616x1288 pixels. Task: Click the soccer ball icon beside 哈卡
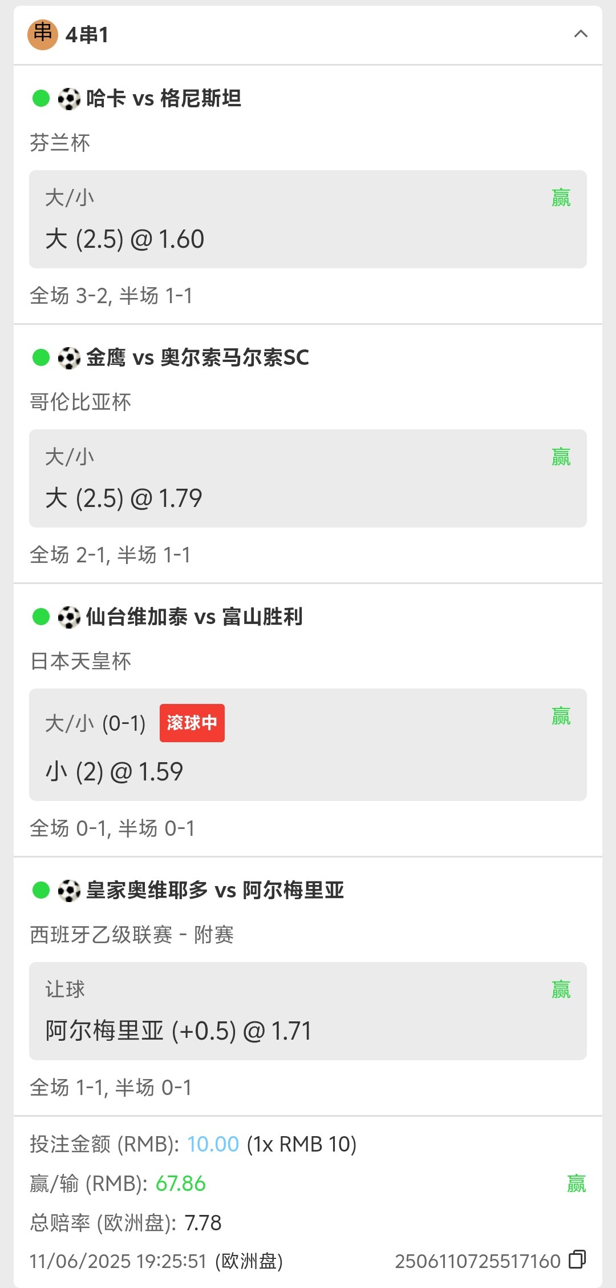coord(69,99)
